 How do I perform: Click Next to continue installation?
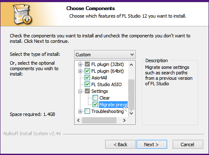click(152, 144)
